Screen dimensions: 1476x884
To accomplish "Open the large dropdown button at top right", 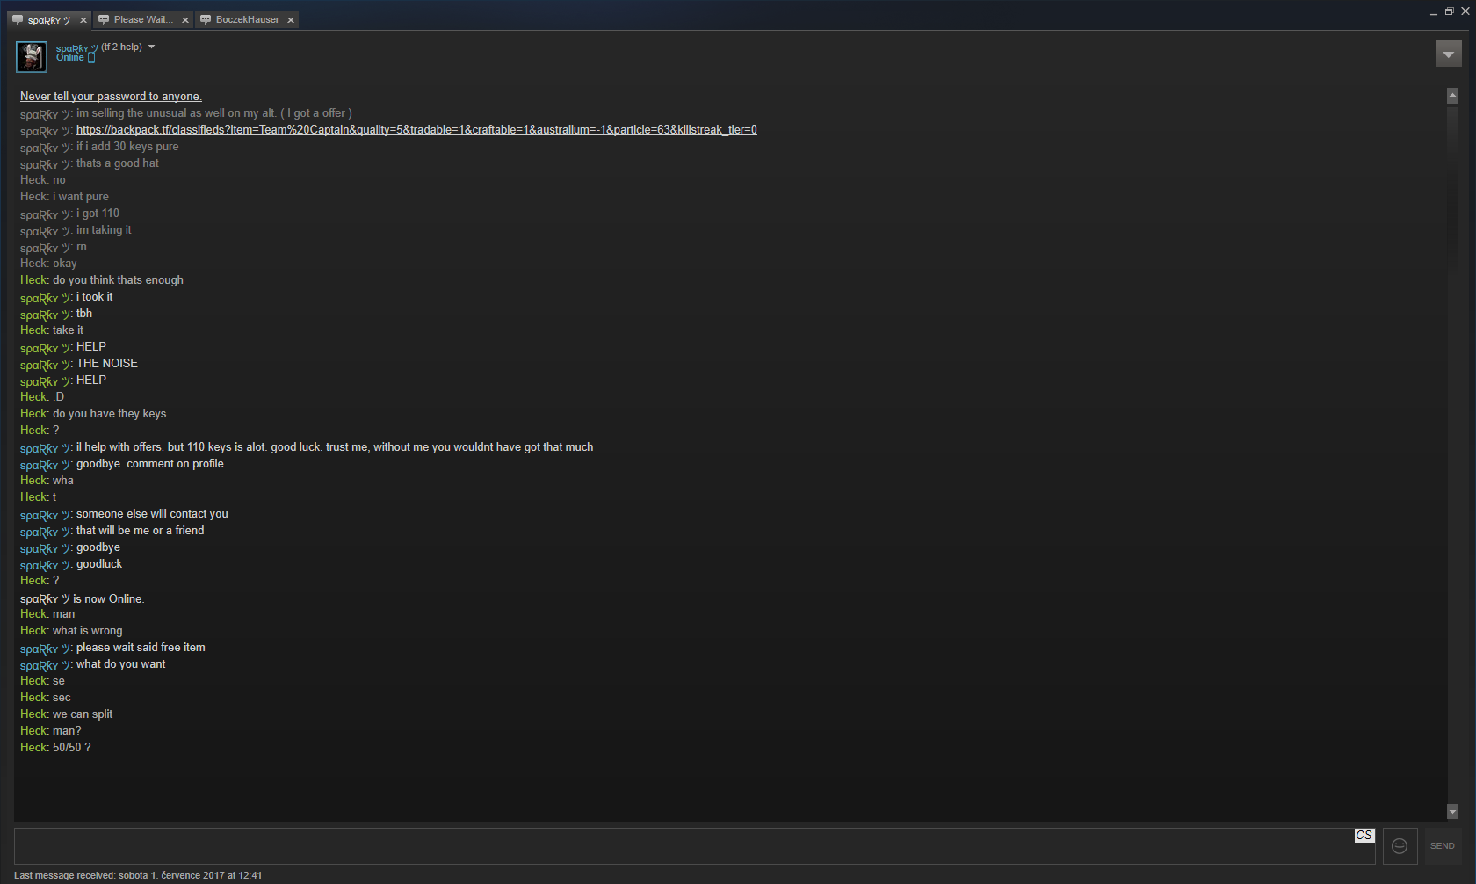I will (x=1449, y=54).
